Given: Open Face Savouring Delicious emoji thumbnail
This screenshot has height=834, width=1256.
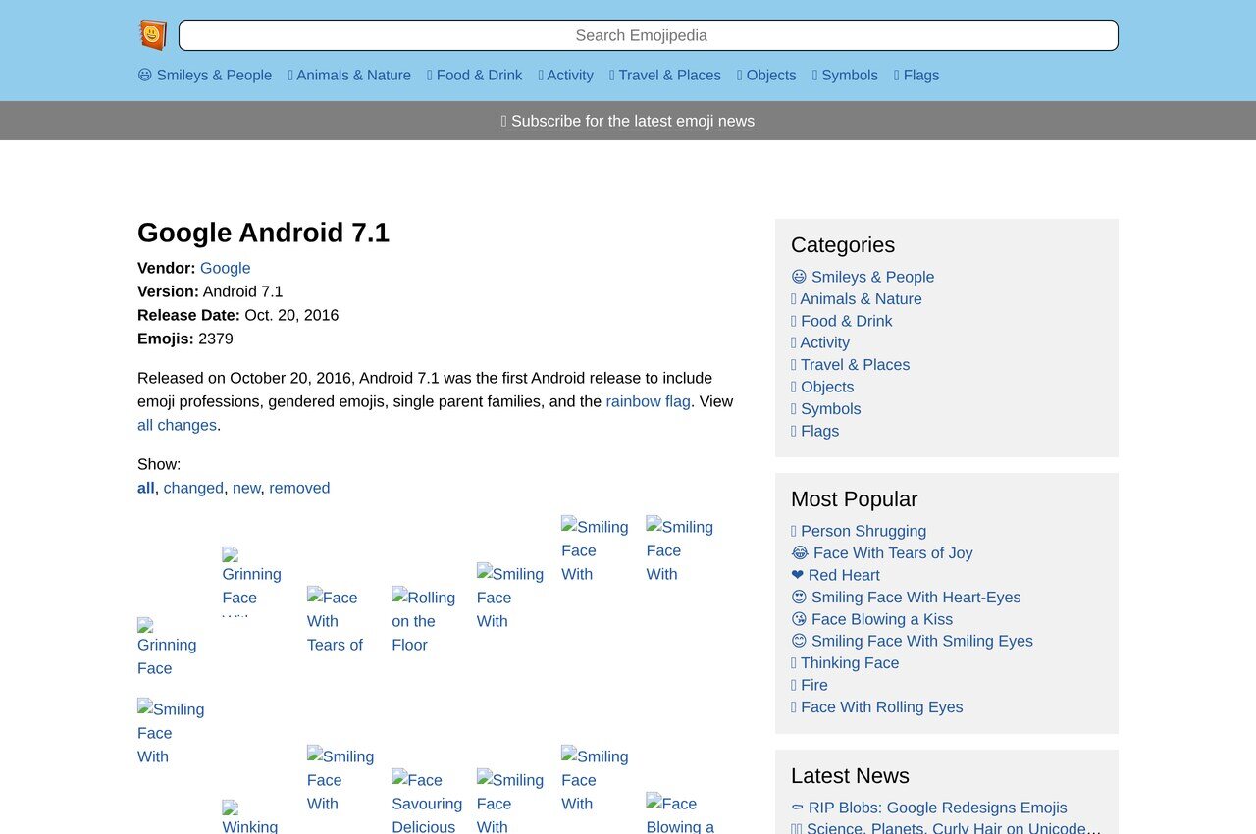Looking at the screenshot, I should [x=427, y=801].
